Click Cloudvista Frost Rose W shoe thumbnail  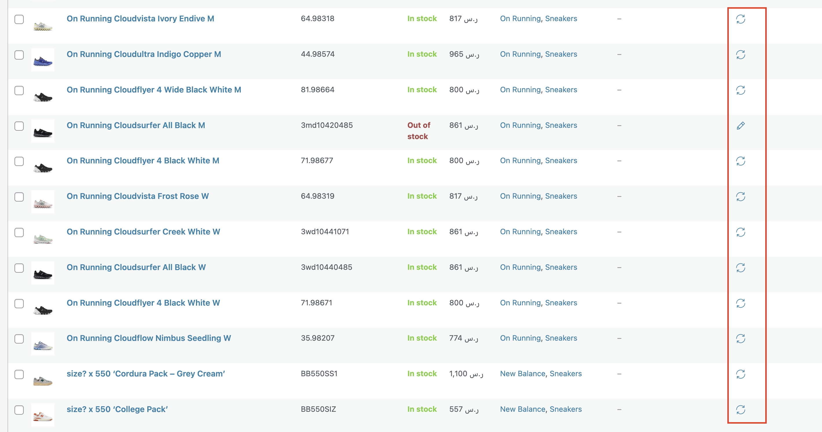(x=43, y=202)
